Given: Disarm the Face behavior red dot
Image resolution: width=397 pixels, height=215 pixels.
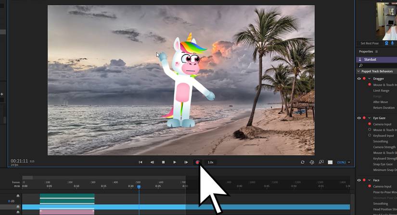Looking at the screenshot, I should coord(364,180).
